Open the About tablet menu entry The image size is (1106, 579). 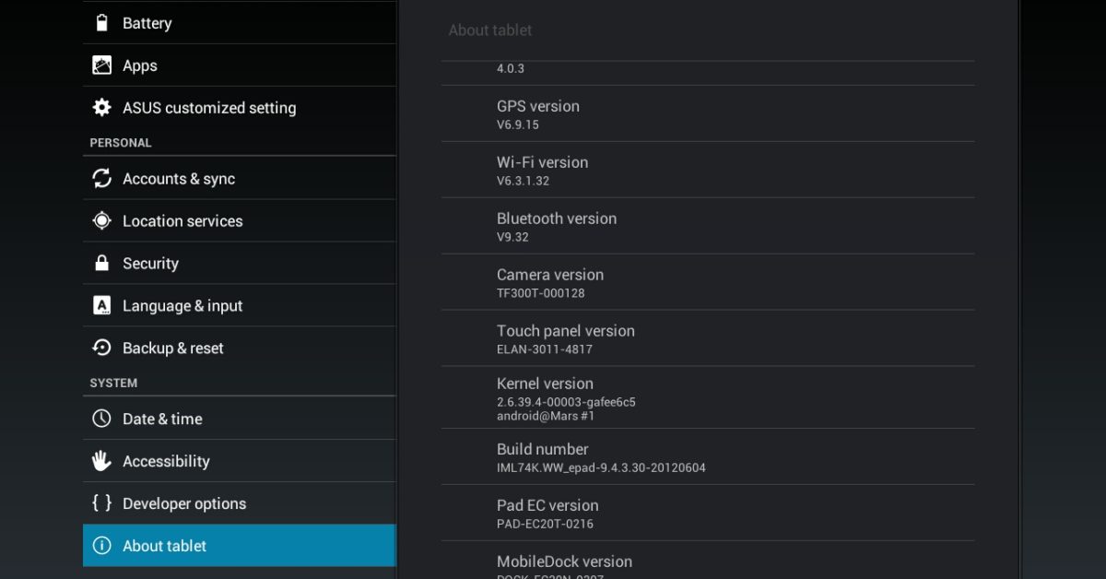pyautogui.click(x=240, y=546)
